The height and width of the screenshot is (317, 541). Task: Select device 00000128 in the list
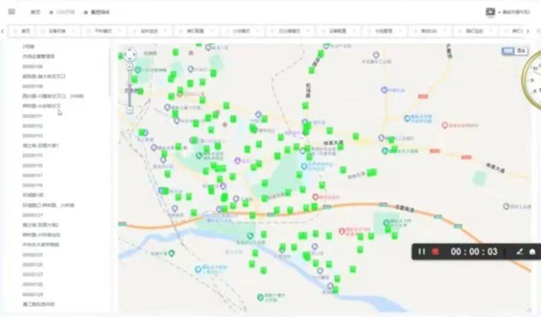tap(33, 284)
